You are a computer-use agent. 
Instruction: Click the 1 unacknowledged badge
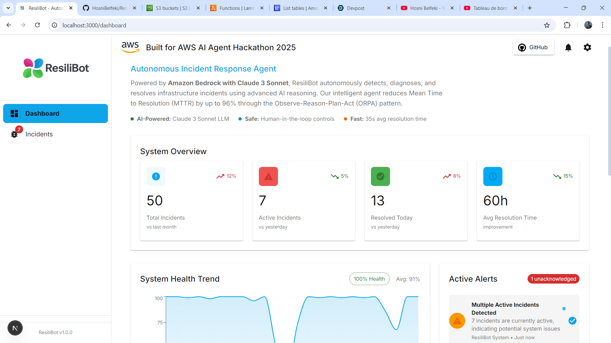pyautogui.click(x=553, y=279)
